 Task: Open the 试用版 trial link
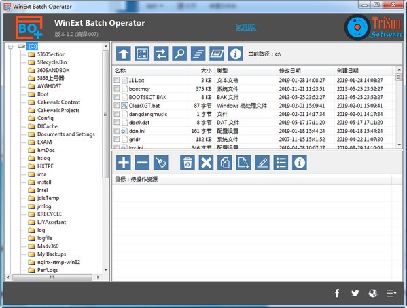click(x=246, y=27)
